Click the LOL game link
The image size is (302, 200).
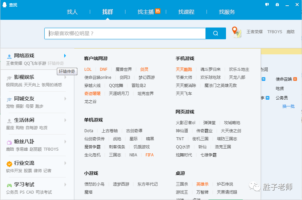coord(88,69)
